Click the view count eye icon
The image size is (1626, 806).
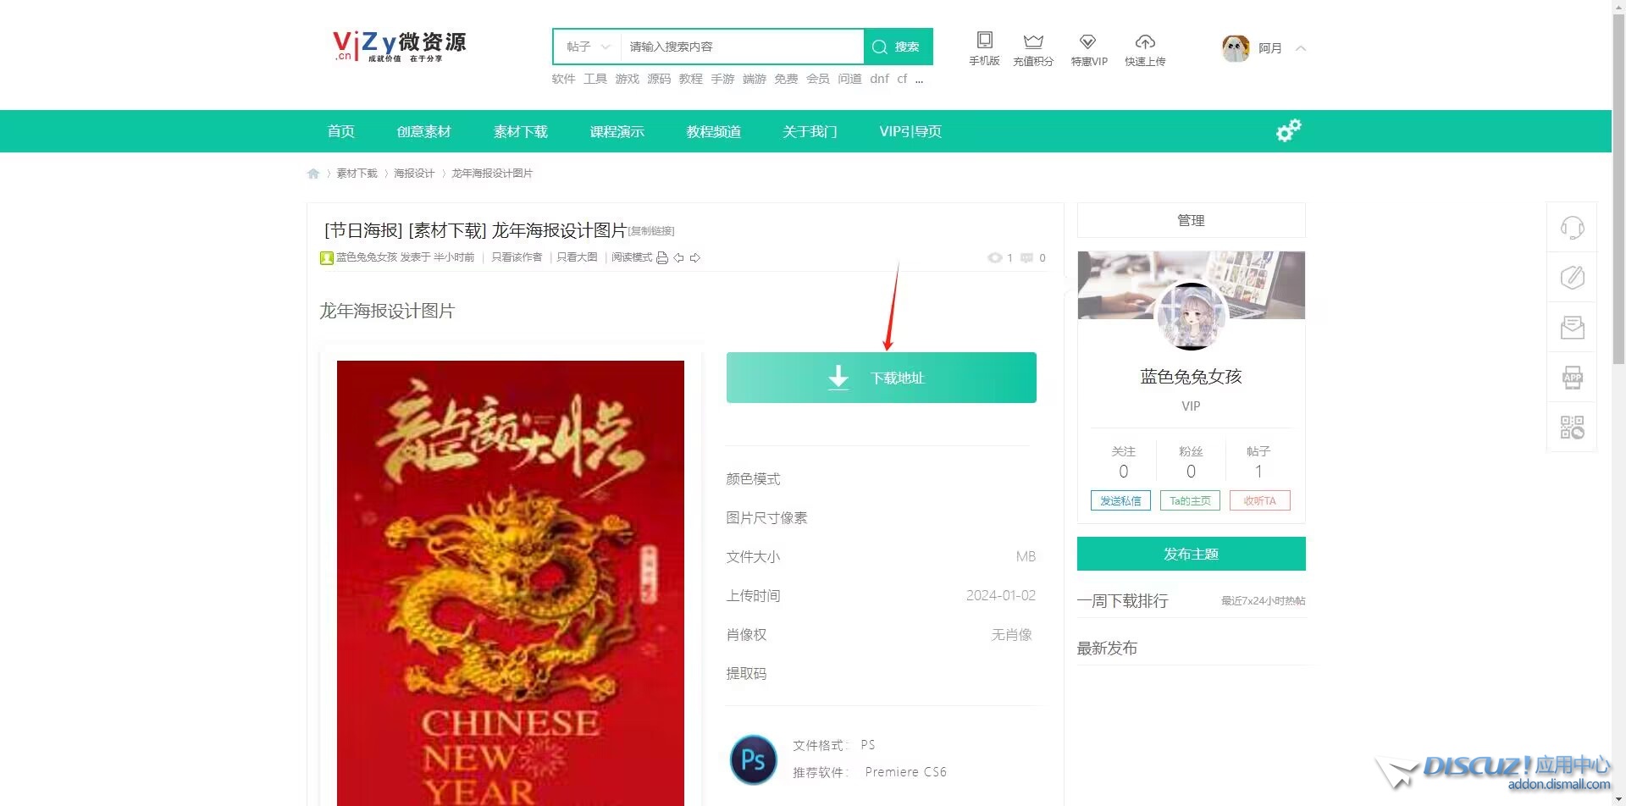995,258
